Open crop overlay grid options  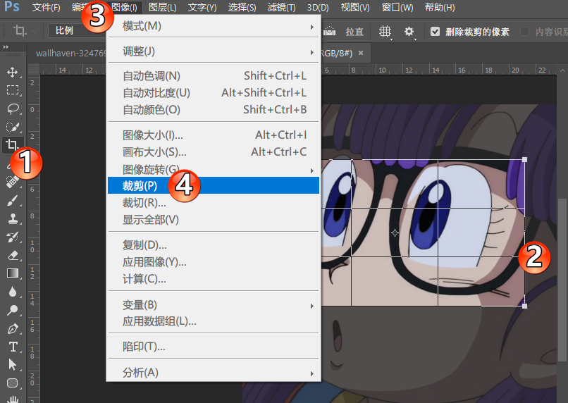[x=385, y=32]
